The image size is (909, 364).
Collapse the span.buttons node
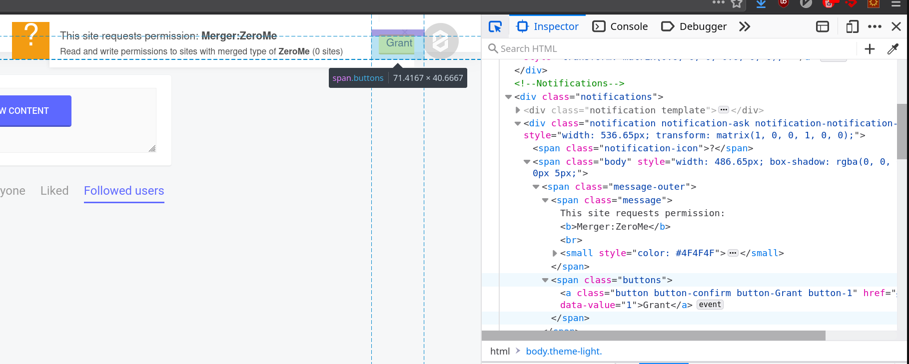click(545, 280)
